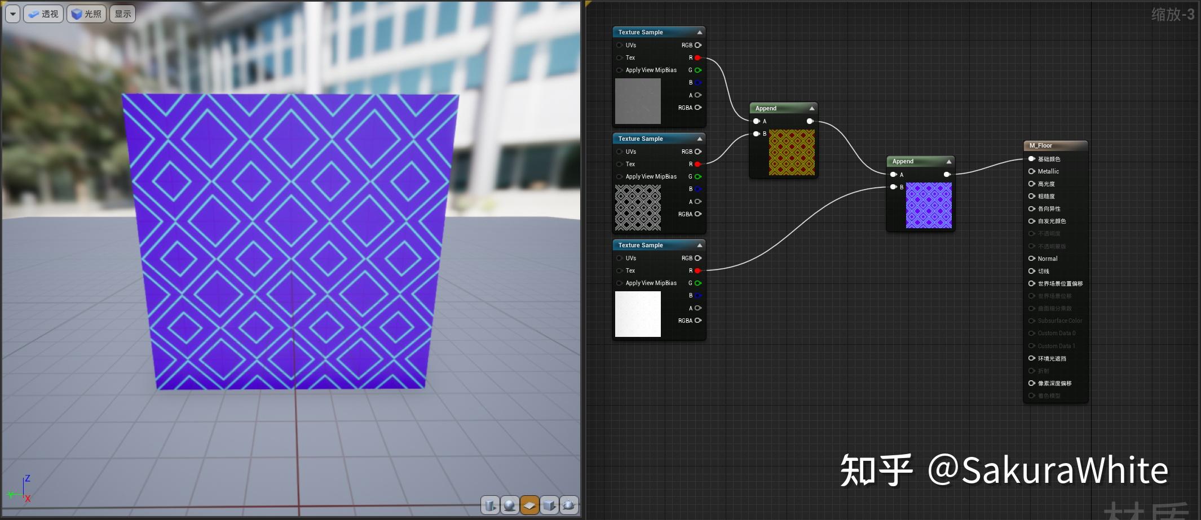Click Apply View MipBias pin on the first Texture Sample

[620, 70]
